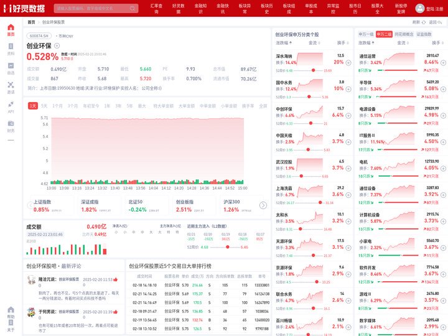Click 52周价 marker for 深水海纳

pos(313,70)
